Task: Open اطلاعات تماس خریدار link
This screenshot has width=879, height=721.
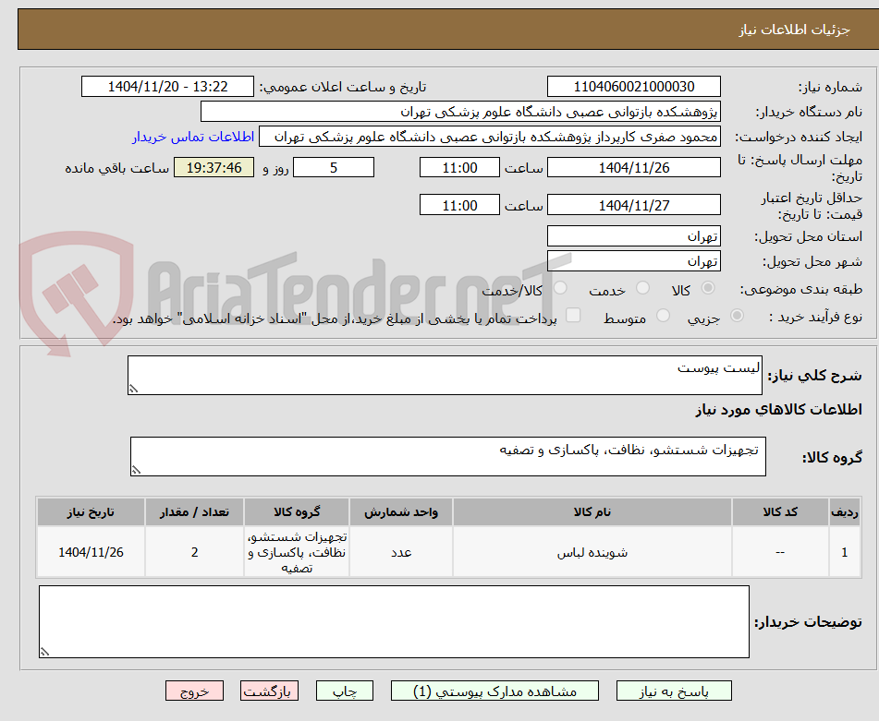Action: (x=193, y=137)
